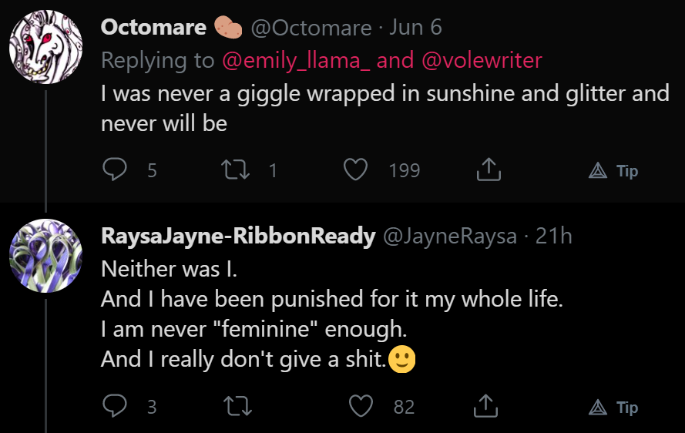The height and width of the screenshot is (433, 685).
Task: Share Octomare's tweet using upload icon
Action: tap(488, 169)
